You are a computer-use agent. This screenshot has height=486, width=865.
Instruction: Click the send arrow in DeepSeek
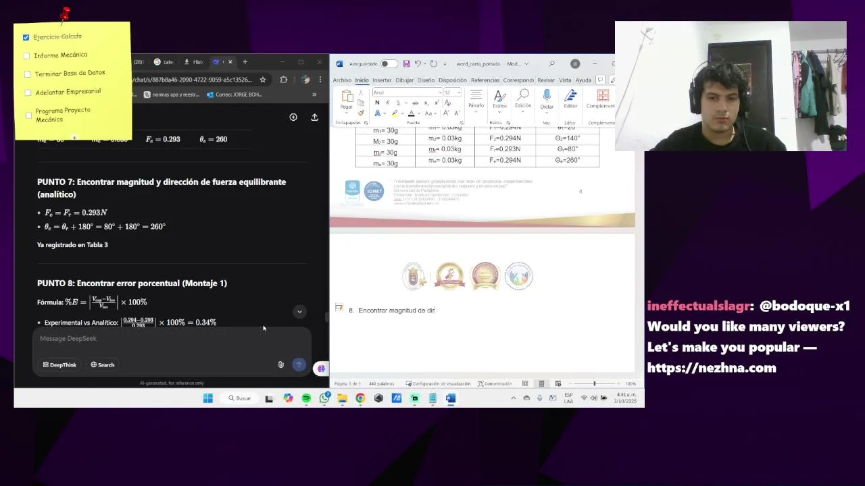299,364
